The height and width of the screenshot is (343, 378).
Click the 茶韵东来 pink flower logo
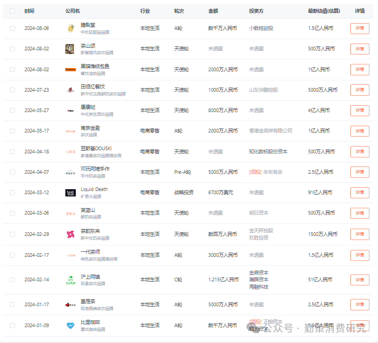click(x=70, y=234)
